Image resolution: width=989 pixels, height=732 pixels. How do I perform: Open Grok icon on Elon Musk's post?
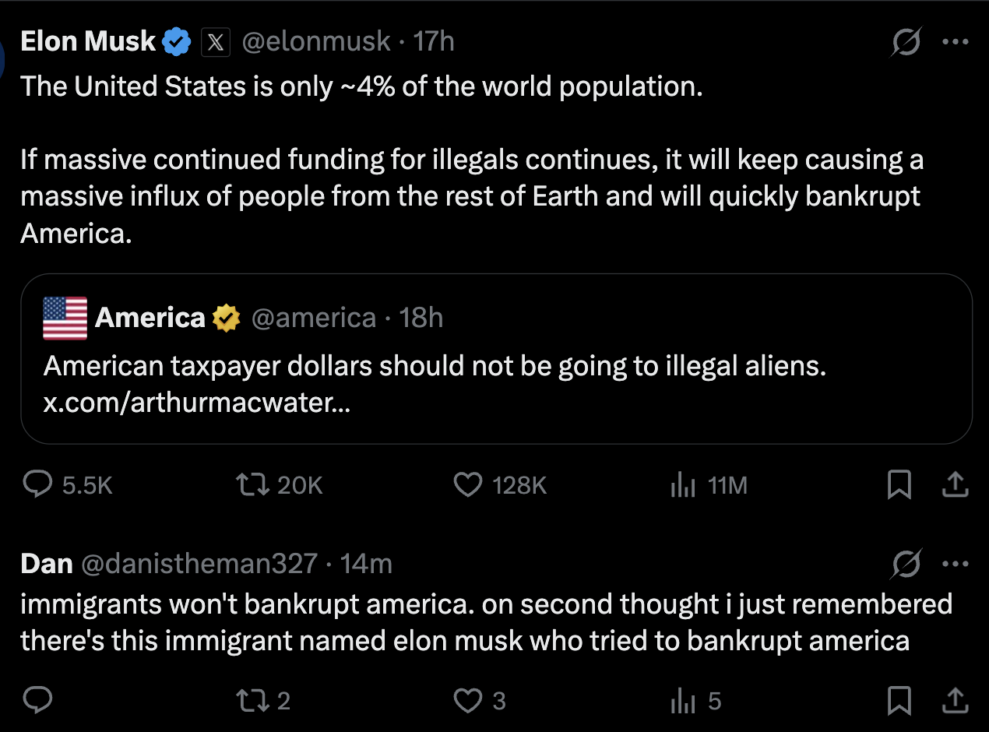pyautogui.click(x=906, y=42)
